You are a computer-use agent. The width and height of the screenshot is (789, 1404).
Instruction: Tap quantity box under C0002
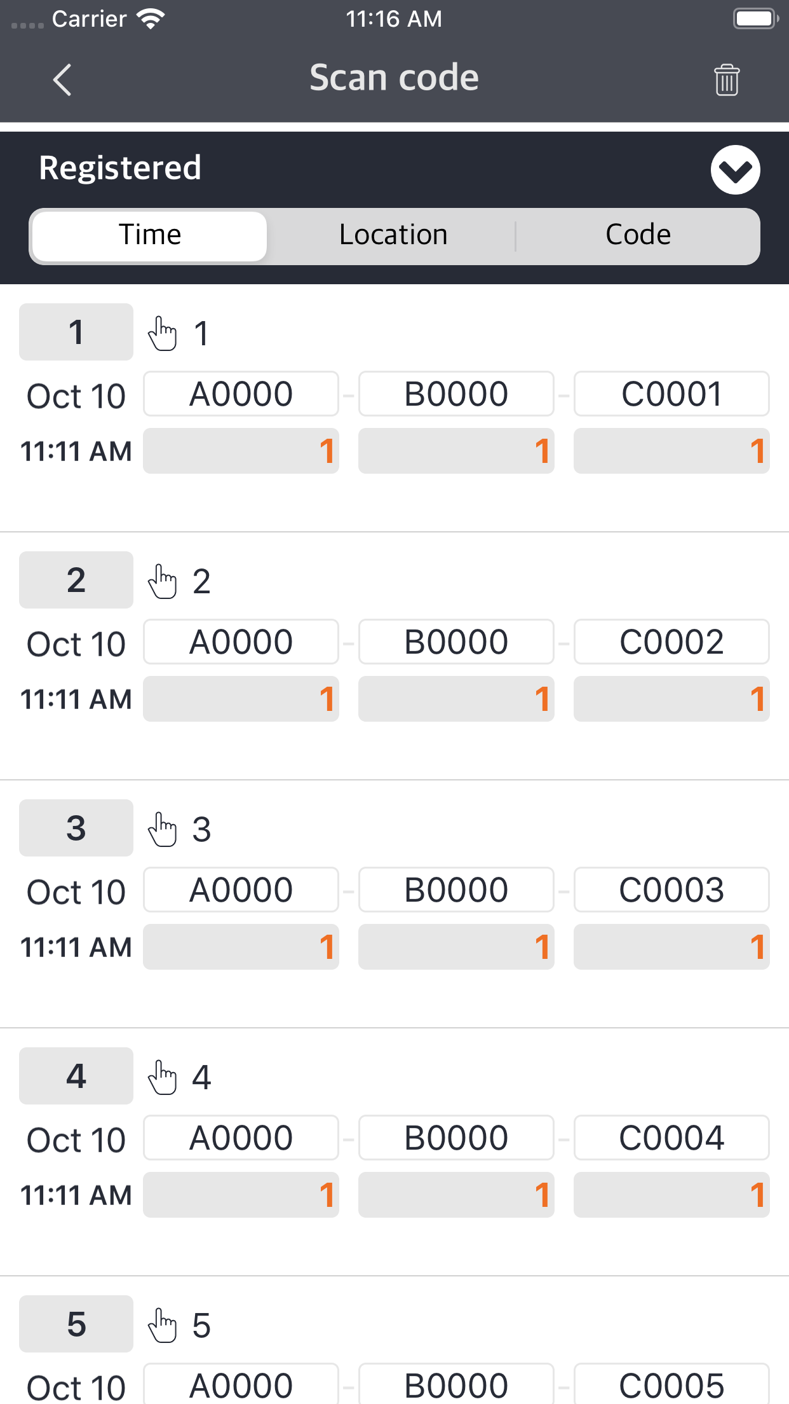tap(671, 699)
